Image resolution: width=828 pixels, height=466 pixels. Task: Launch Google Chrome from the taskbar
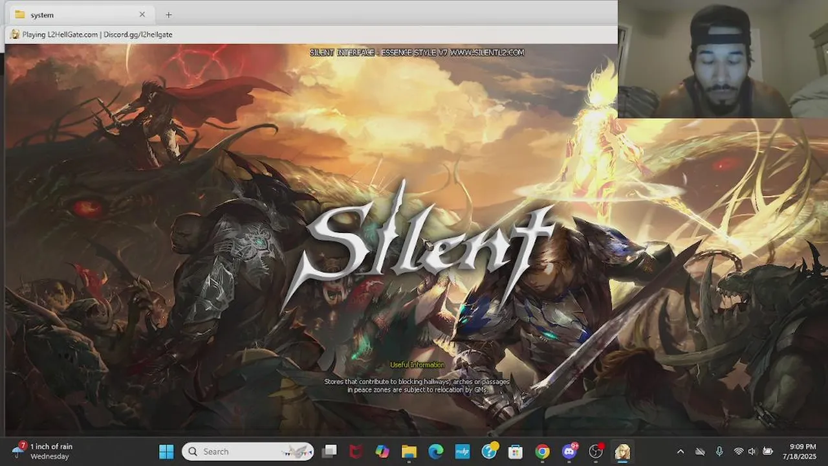click(x=542, y=451)
